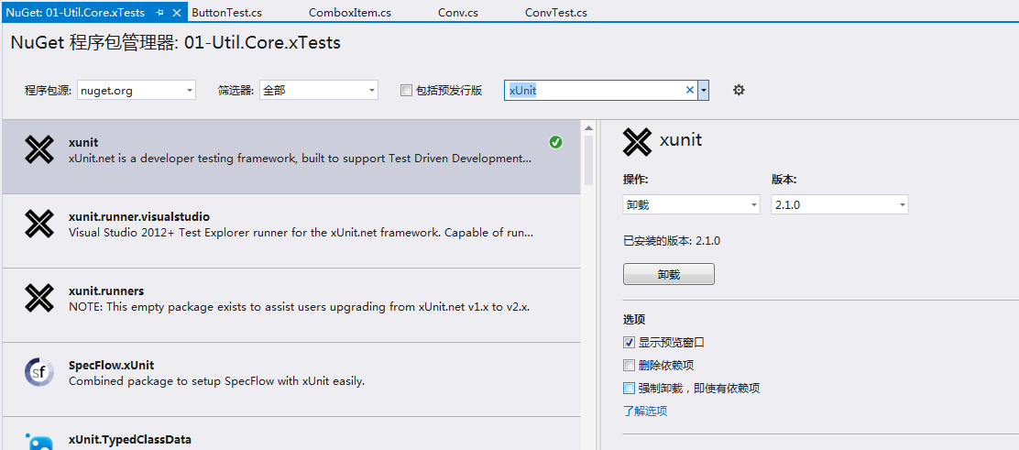Click the xUnit.TypedClassData package icon
Image resolution: width=1019 pixels, height=450 pixels.
pyautogui.click(x=39, y=442)
